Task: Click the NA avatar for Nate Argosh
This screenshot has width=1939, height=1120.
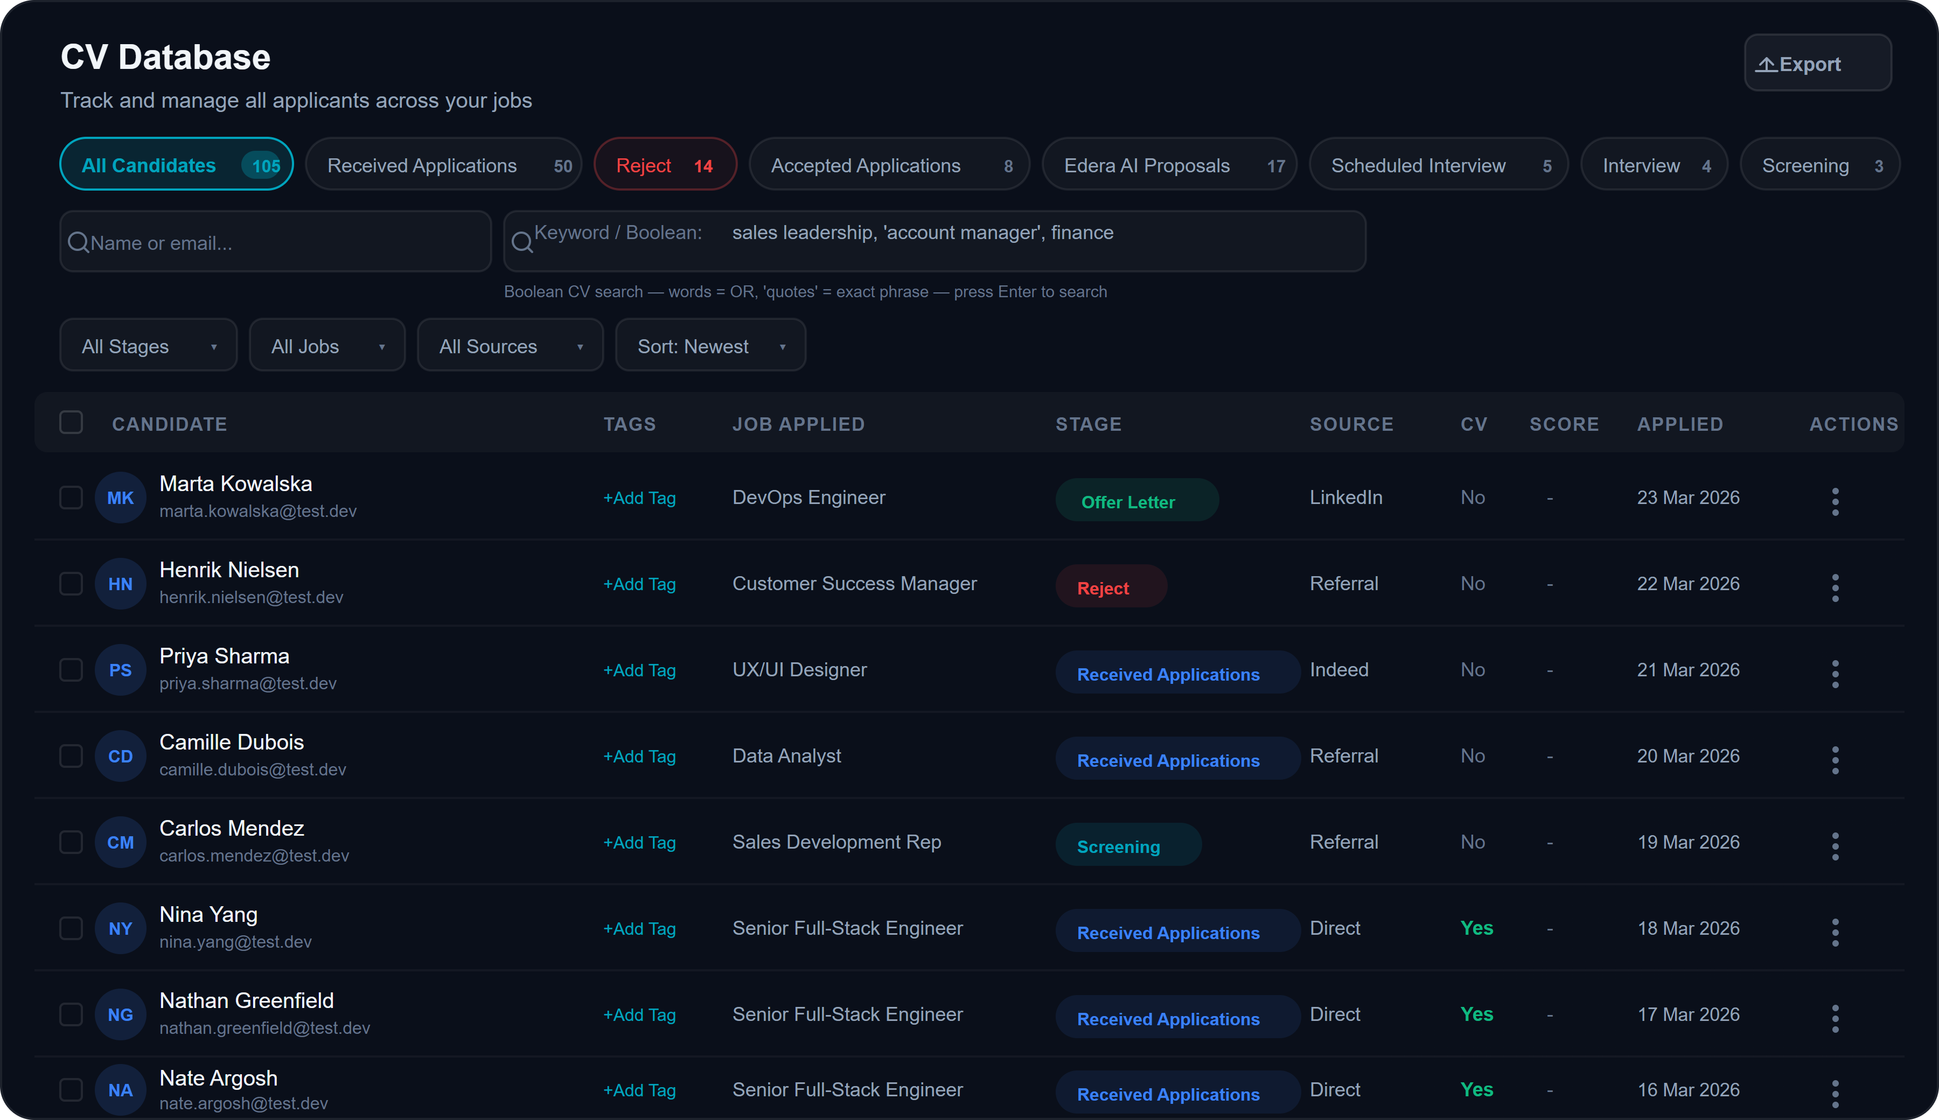Action: click(120, 1090)
